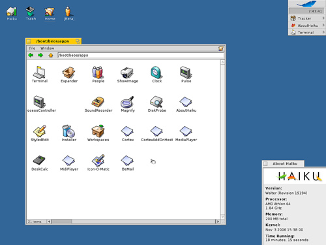The image size is (326, 245).
Task: Click the 21 items status text
Action: click(x=35, y=221)
